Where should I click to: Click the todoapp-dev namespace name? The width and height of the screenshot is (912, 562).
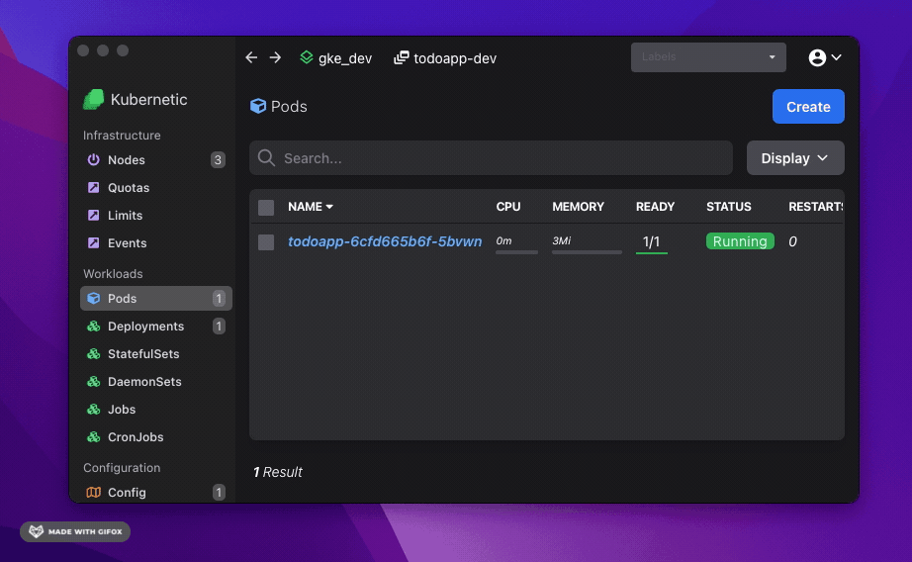(x=455, y=58)
